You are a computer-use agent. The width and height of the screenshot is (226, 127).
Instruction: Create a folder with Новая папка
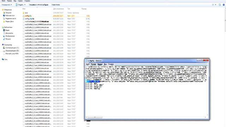56,5
